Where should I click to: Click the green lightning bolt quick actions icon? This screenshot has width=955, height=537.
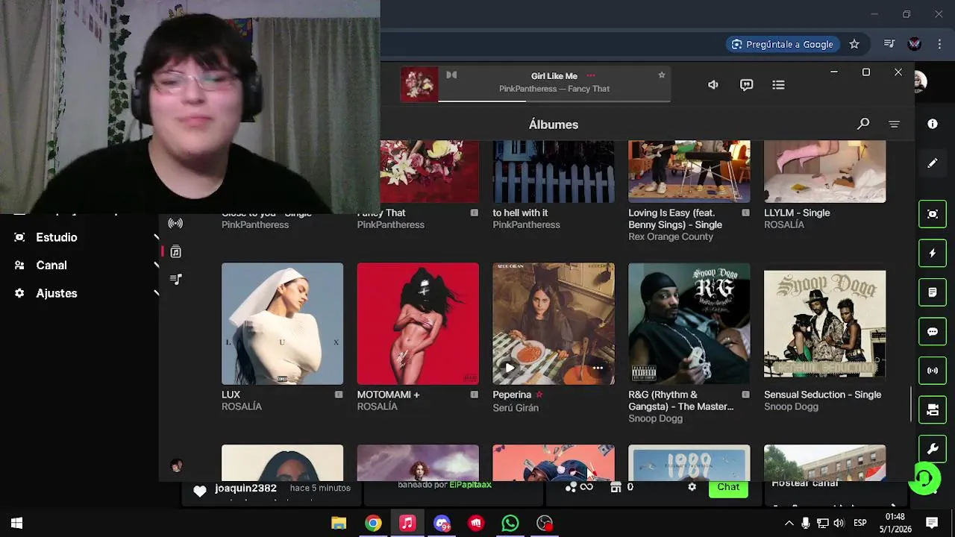point(933,254)
